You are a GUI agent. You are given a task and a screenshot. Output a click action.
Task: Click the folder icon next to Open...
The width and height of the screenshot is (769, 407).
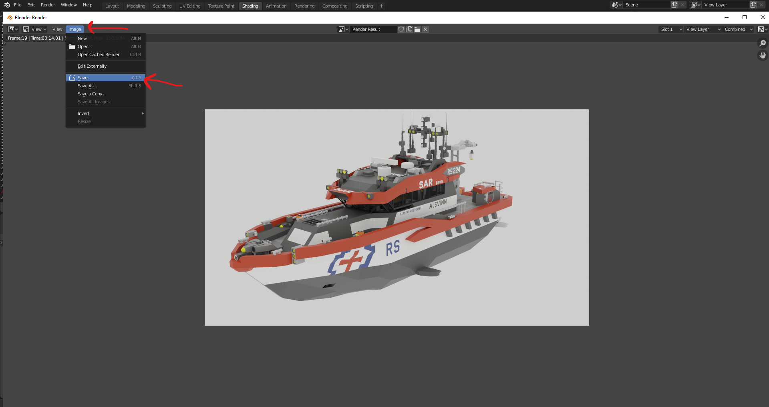point(72,46)
